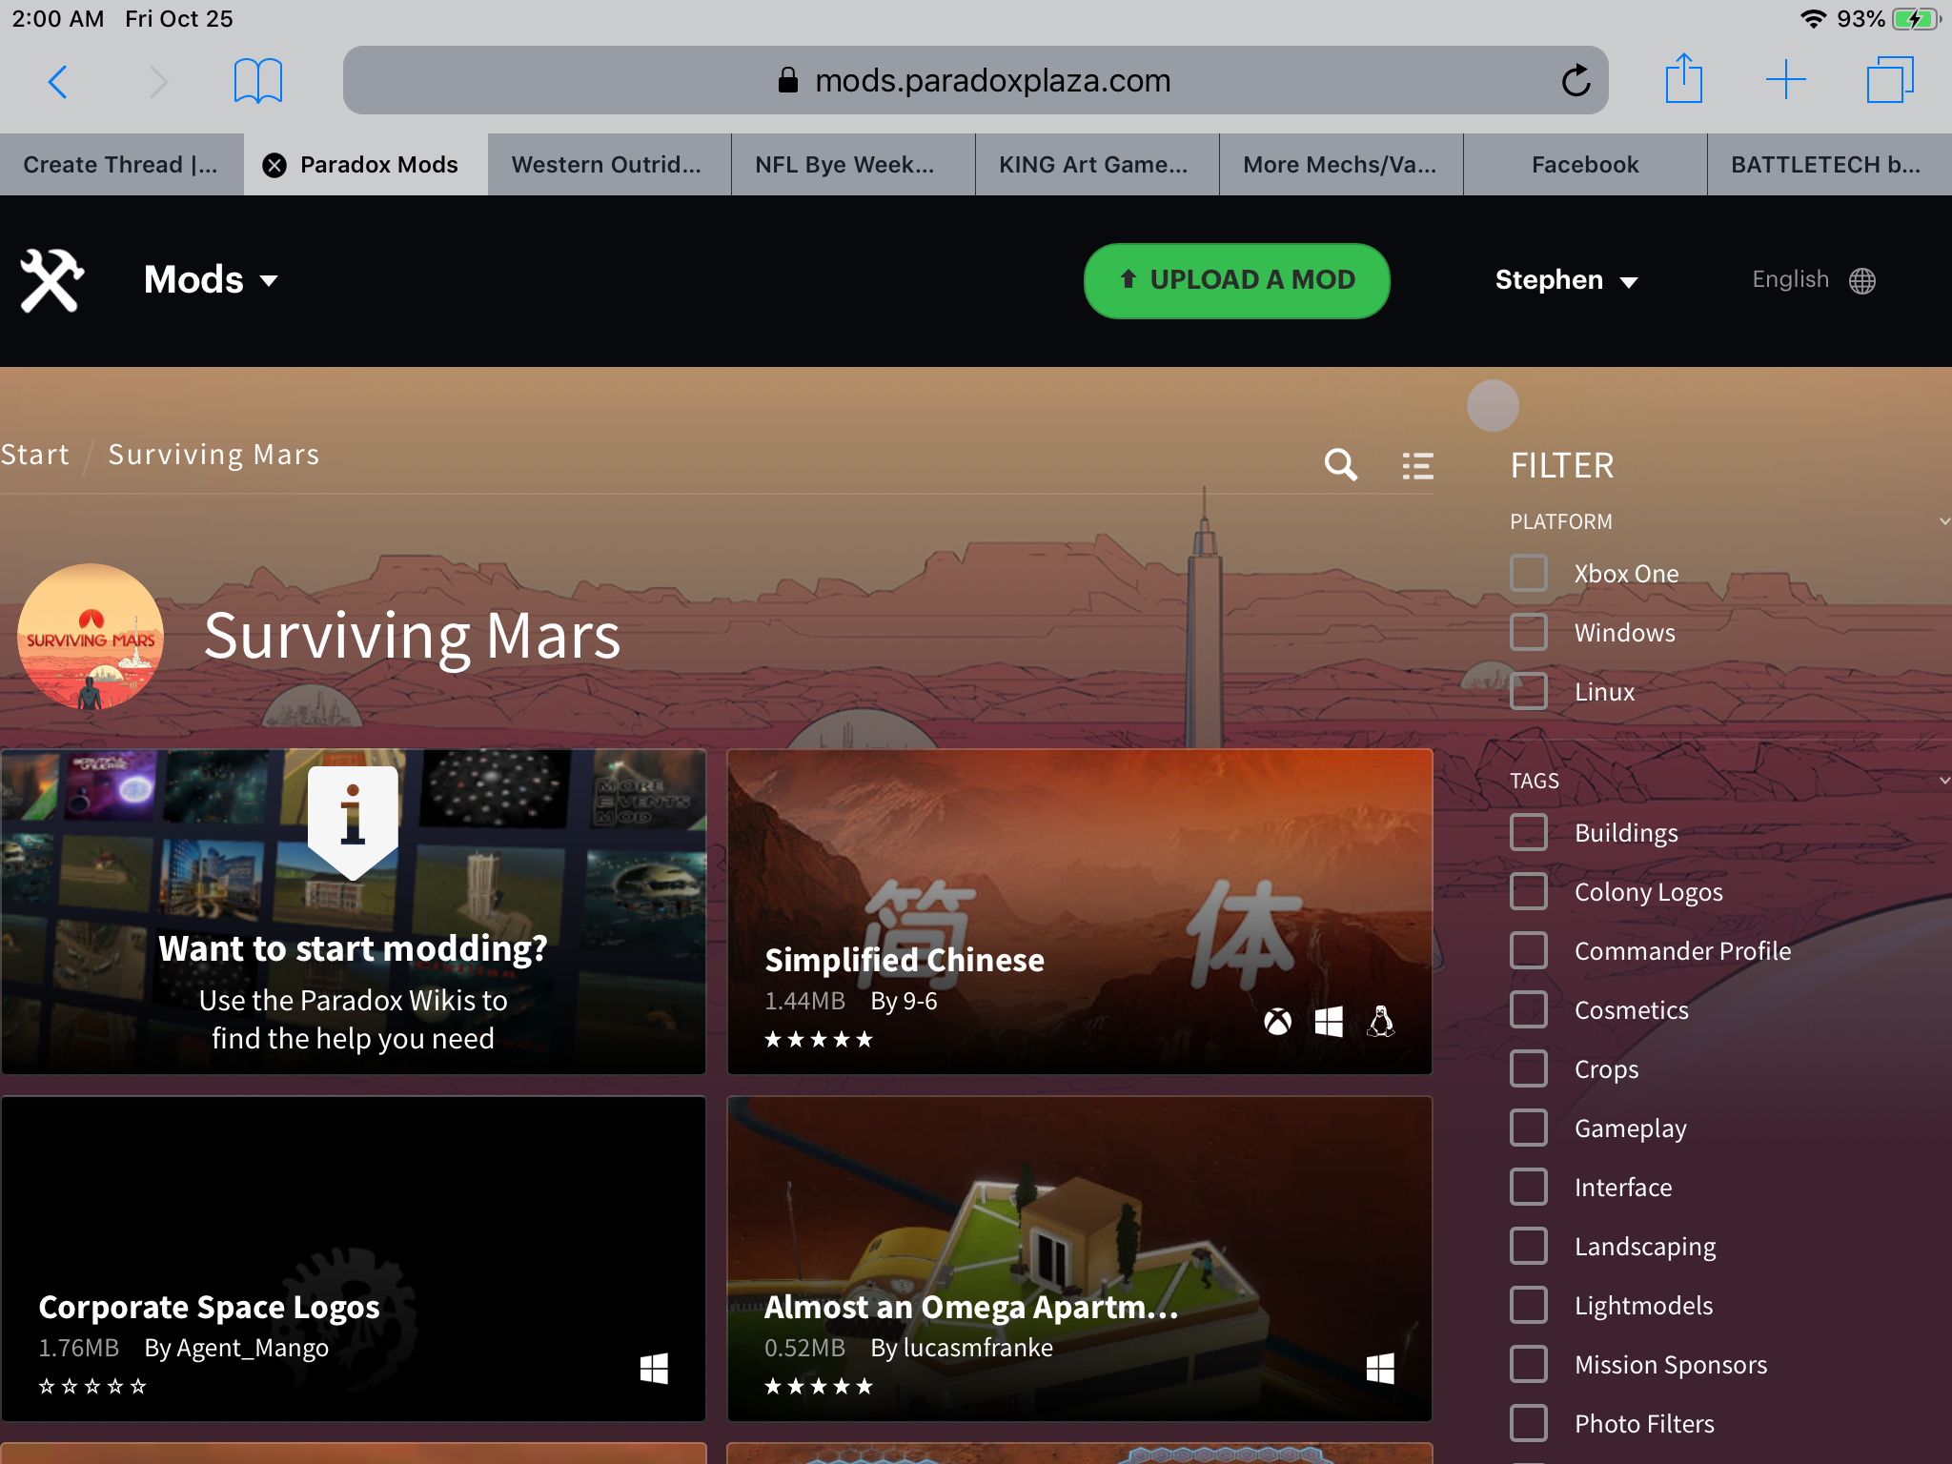Enable the Buildings tag filter
The image size is (1952, 1464).
(x=1529, y=833)
